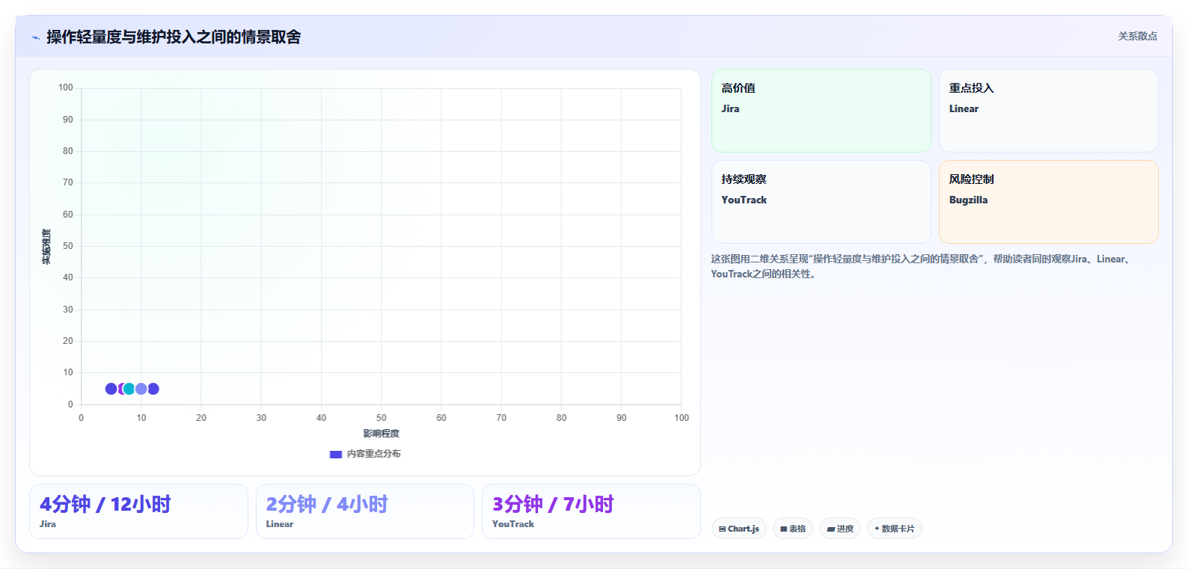Open the 持续观察 YouTrack quadrant card
Viewport: 1188px width, 569px height.
click(x=821, y=202)
